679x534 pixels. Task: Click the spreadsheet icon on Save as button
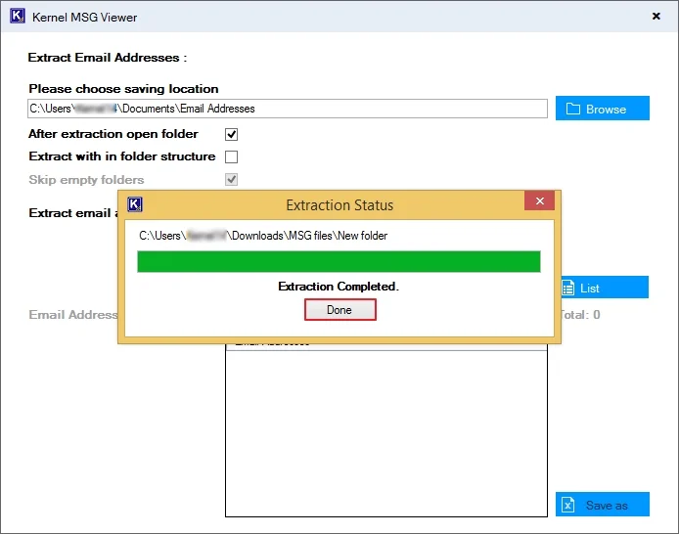click(x=568, y=505)
